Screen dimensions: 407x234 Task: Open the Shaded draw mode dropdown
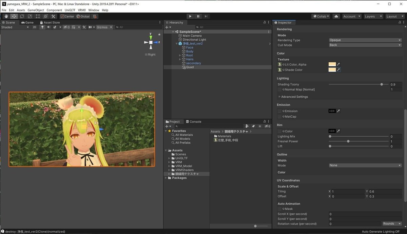pyautogui.click(x=15, y=27)
